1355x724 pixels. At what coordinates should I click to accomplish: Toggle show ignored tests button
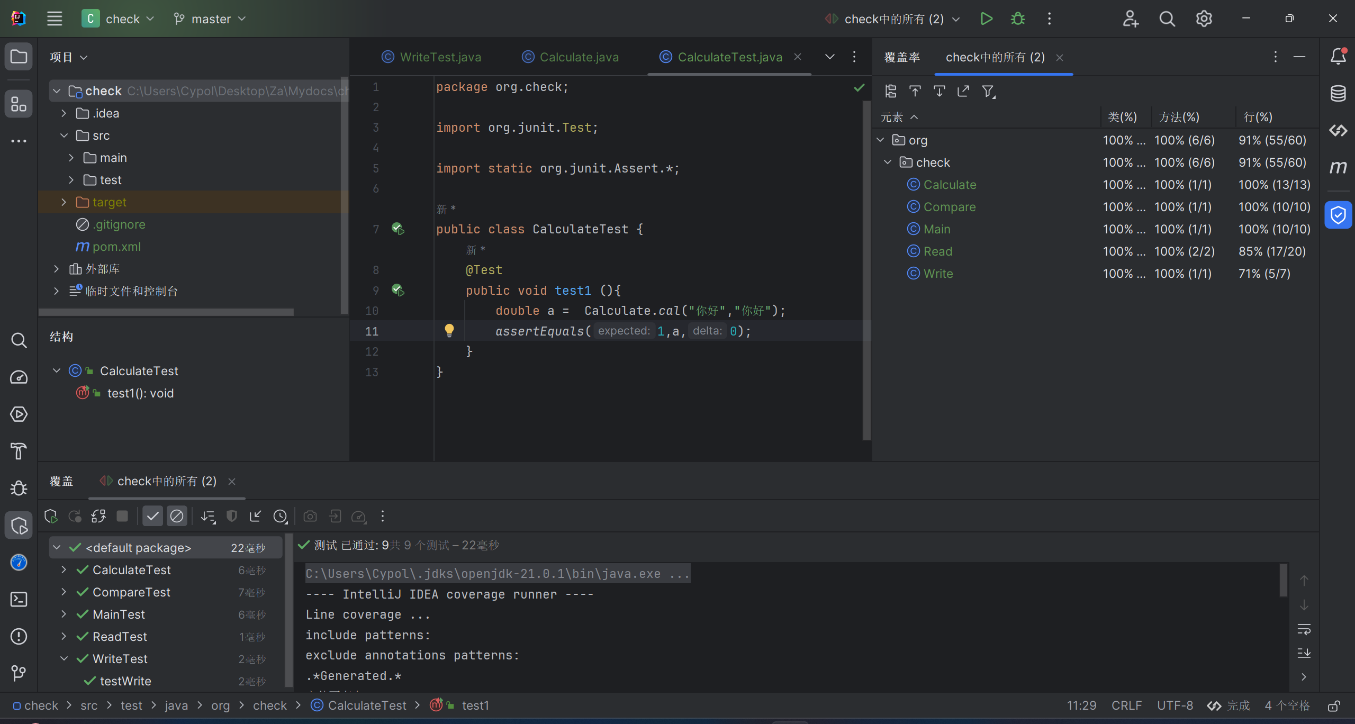point(177,516)
